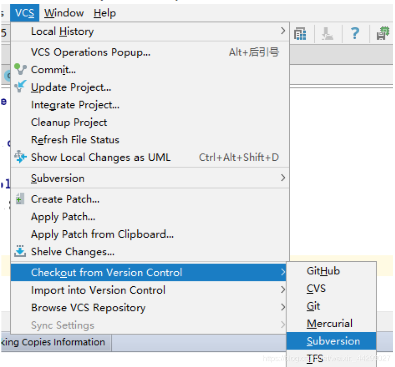Select CVS in checkout submenu
Image resolution: width=395 pixels, height=367 pixels.
tap(332, 289)
